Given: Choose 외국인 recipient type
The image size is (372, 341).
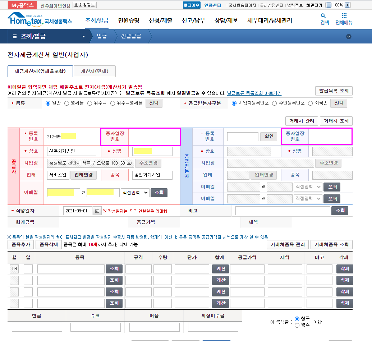Looking at the screenshot, I should click(x=310, y=103).
